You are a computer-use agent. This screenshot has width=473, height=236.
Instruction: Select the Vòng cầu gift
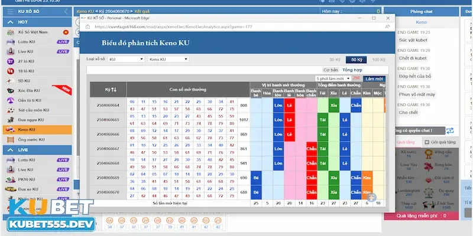click(440, 154)
